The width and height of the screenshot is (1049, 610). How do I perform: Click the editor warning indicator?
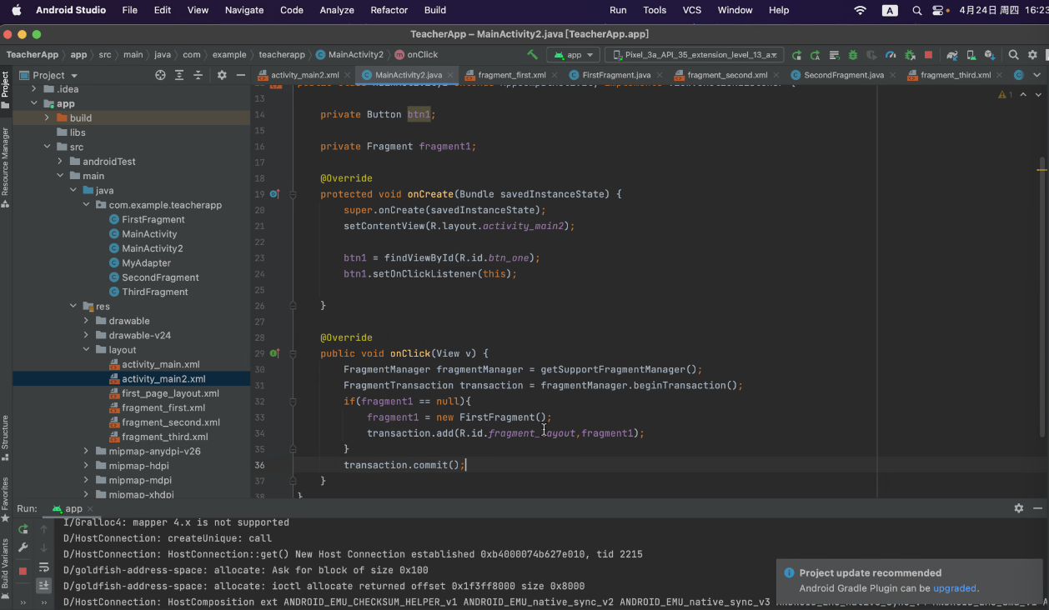pyautogui.click(x=1006, y=95)
